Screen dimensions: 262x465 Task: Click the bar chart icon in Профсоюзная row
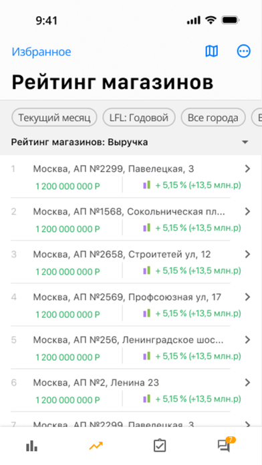(147, 313)
